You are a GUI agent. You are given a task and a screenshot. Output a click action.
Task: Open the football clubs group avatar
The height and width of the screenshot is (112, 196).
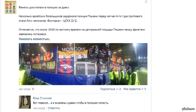tap(11, 7)
